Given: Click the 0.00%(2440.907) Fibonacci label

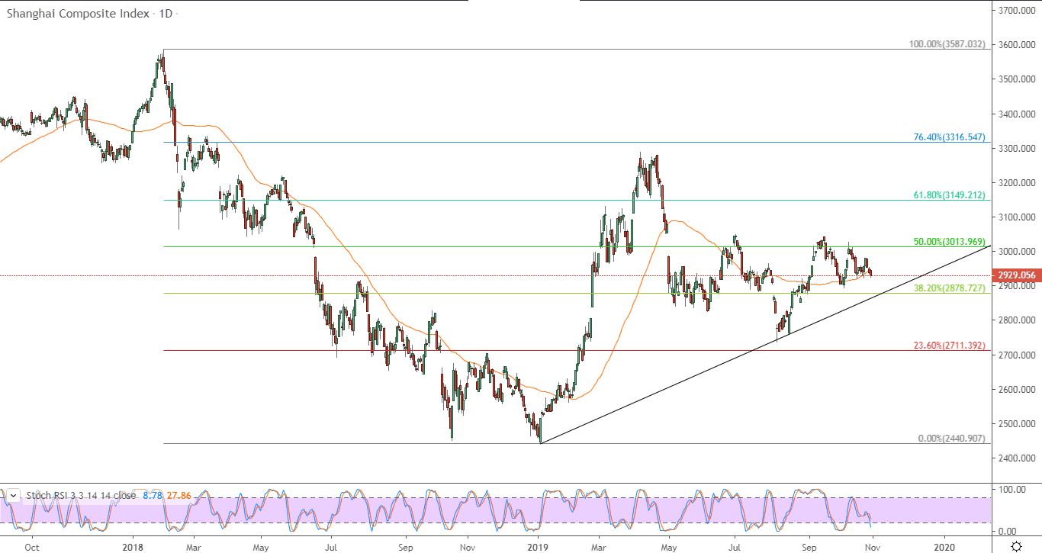Looking at the screenshot, I should (x=951, y=439).
